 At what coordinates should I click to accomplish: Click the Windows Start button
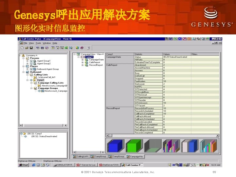click(24, 165)
